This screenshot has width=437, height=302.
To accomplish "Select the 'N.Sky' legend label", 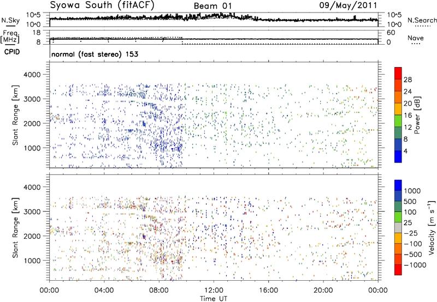I will click(x=10, y=20).
